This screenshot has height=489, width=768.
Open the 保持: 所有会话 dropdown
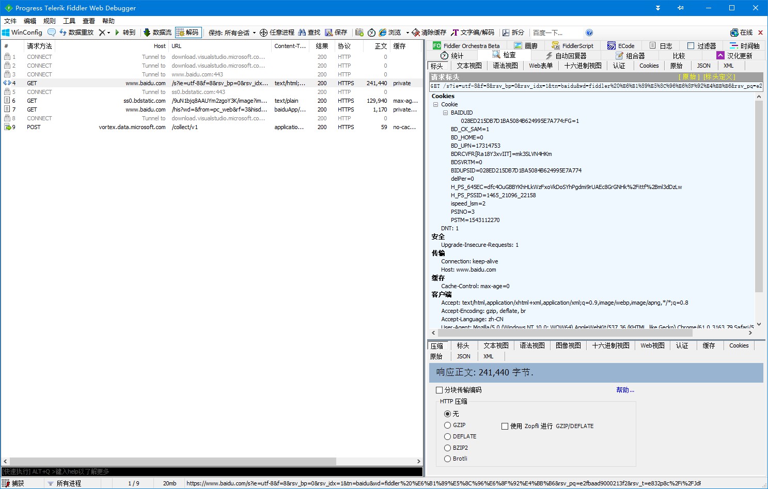232,33
